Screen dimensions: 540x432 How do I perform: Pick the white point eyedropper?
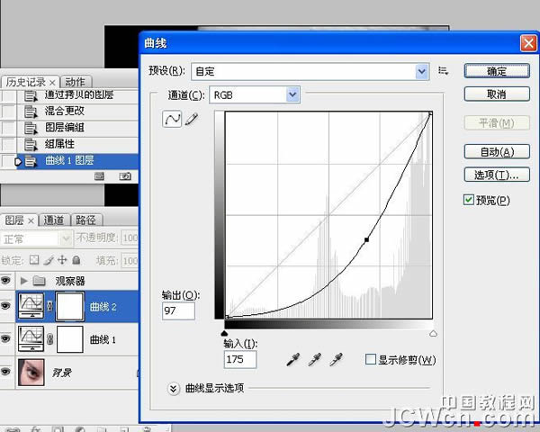coord(336,359)
